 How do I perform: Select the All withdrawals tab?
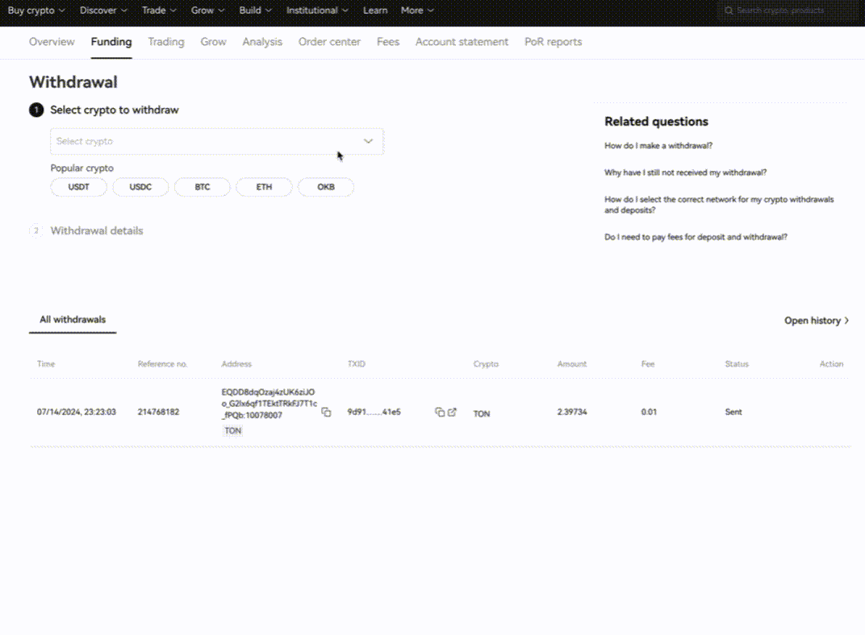pyautogui.click(x=73, y=320)
